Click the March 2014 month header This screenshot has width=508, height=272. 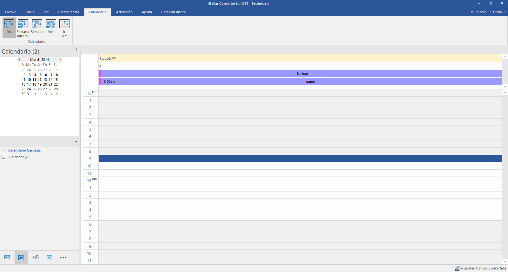(x=40, y=60)
